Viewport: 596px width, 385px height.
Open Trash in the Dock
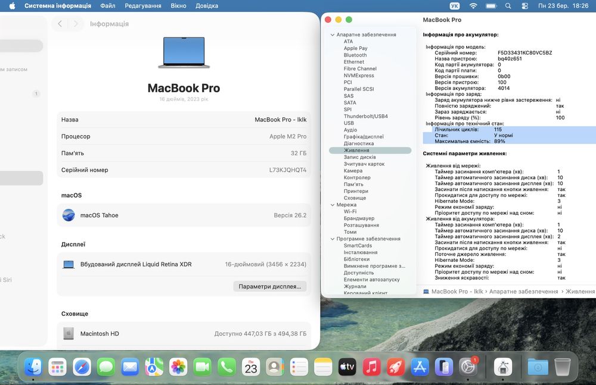(562, 367)
